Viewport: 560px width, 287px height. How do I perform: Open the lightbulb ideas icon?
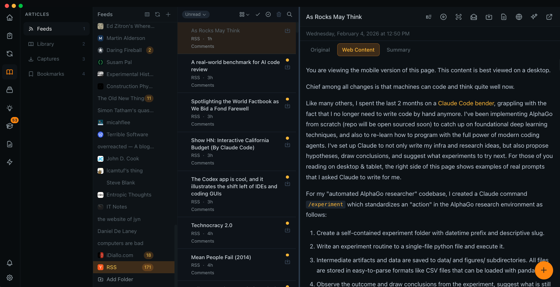click(x=10, y=108)
